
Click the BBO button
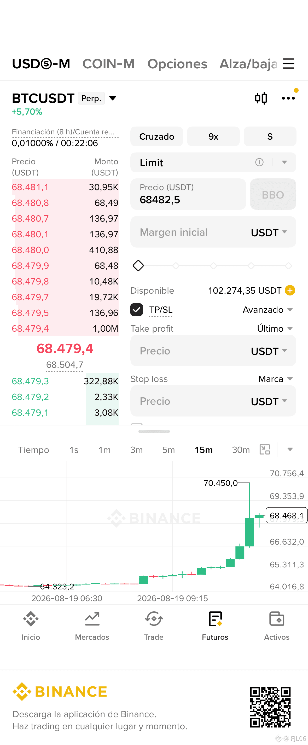(273, 194)
